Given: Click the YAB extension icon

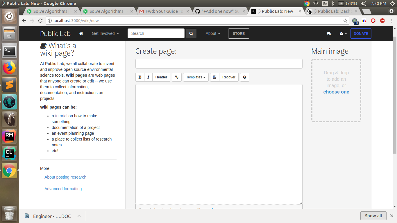Looking at the screenshot, I should [382, 21].
